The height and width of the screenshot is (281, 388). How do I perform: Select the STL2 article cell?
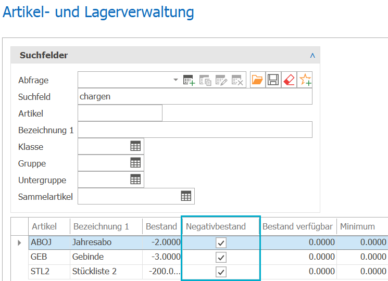tap(49, 272)
